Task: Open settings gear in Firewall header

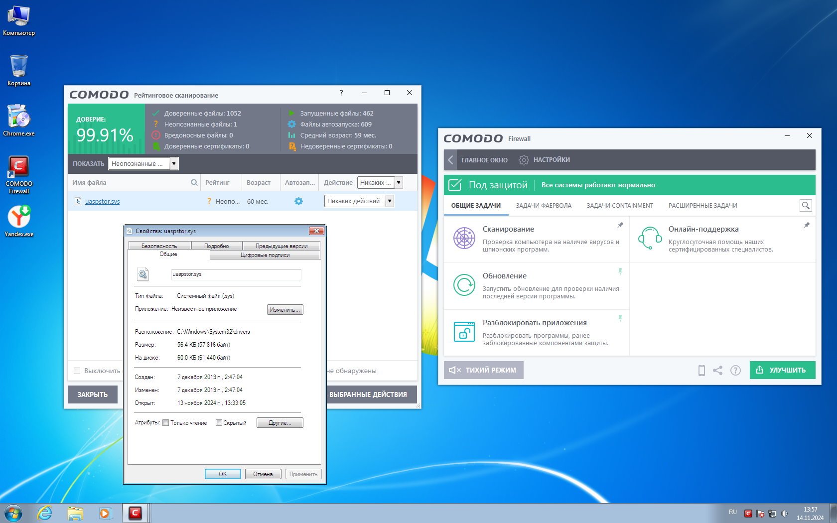Action: tap(523, 160)
